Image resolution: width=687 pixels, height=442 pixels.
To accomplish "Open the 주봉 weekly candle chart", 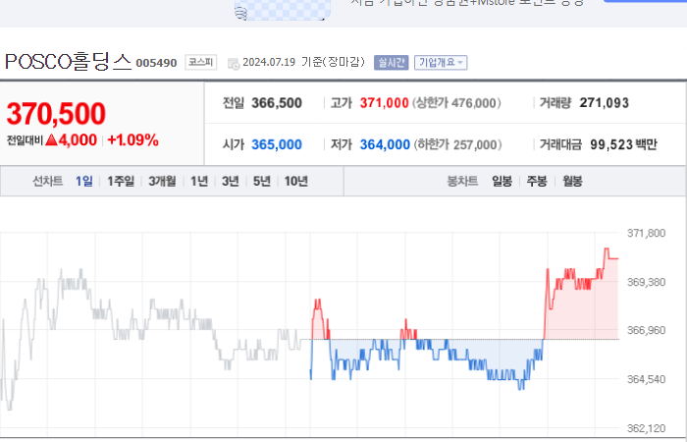I will pyautogui.click(x=537, y=181).
